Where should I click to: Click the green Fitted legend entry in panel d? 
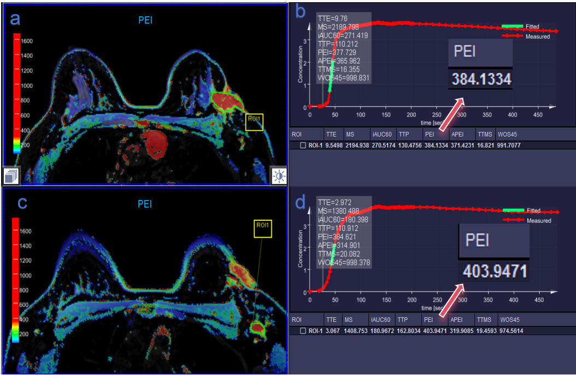click(522, 210)
